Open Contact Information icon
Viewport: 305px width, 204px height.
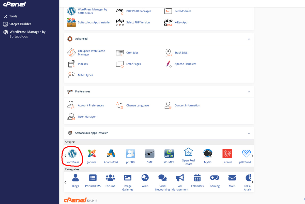(x=168, y=105)
